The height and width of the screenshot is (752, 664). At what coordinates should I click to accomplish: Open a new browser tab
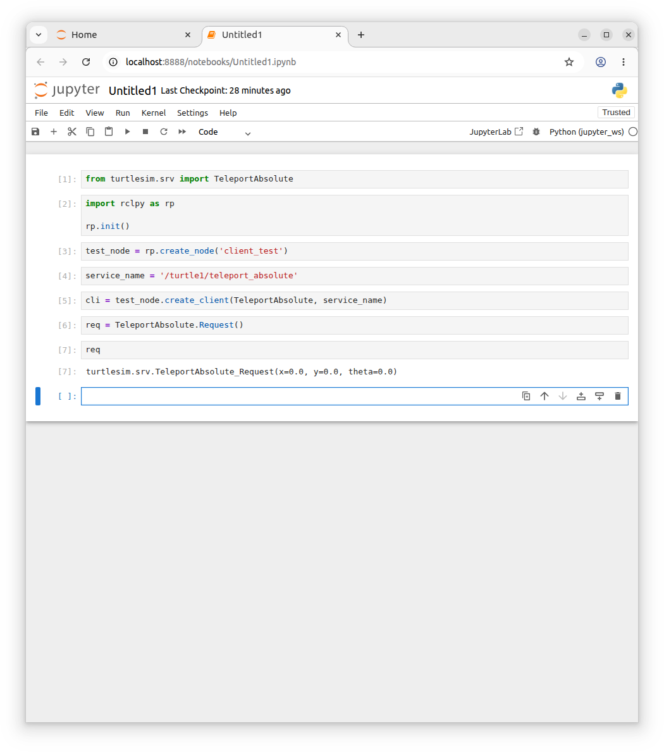click(361, 35)
